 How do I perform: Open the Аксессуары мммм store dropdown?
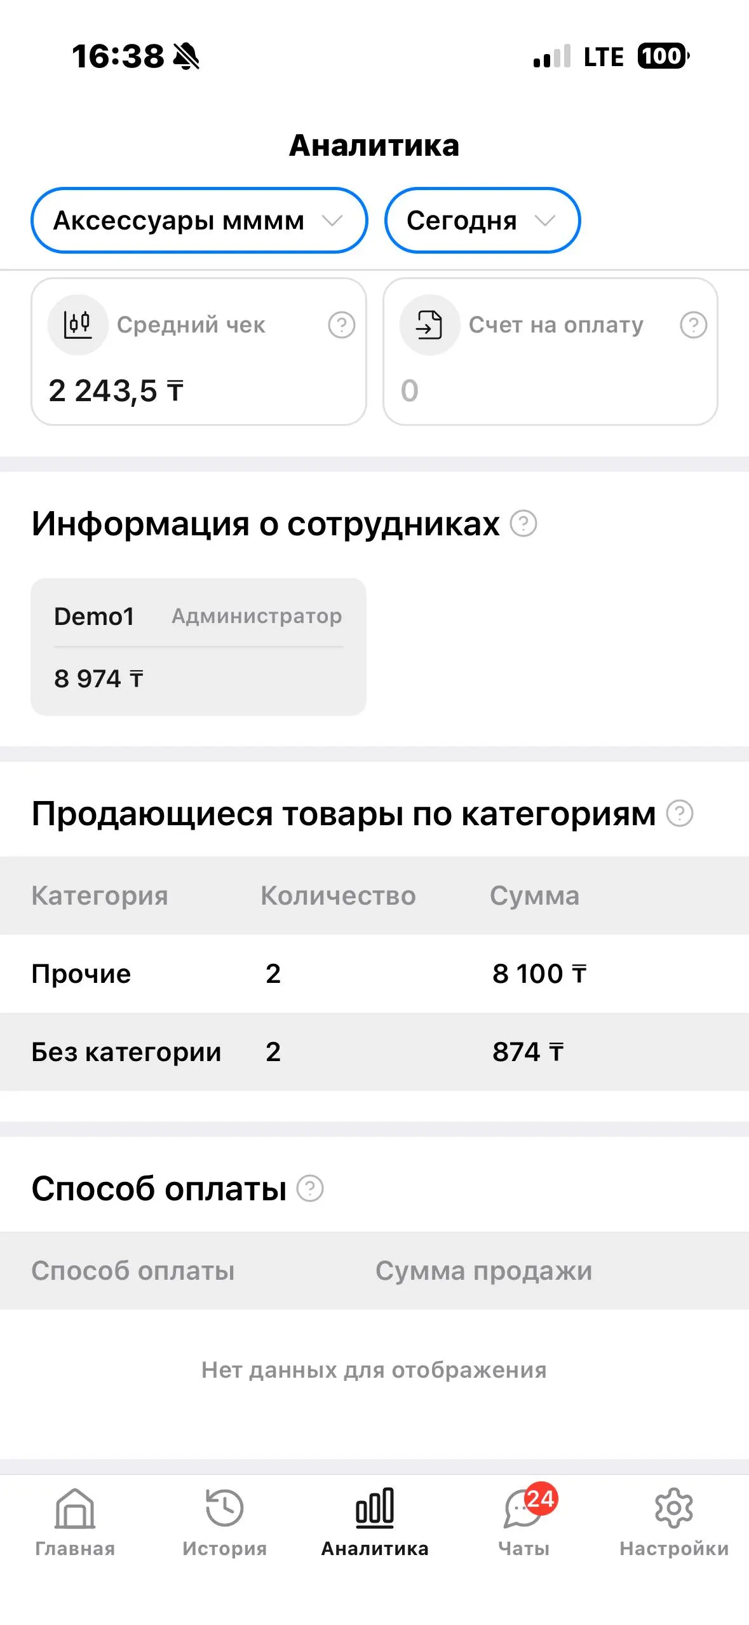[199, 221]
